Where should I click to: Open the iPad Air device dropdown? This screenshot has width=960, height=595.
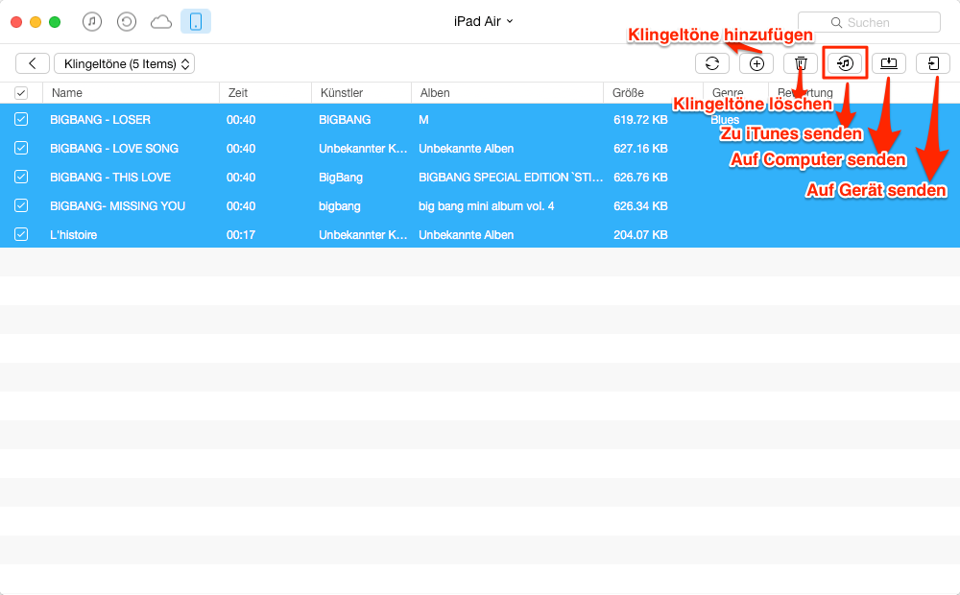click(483, 21)
